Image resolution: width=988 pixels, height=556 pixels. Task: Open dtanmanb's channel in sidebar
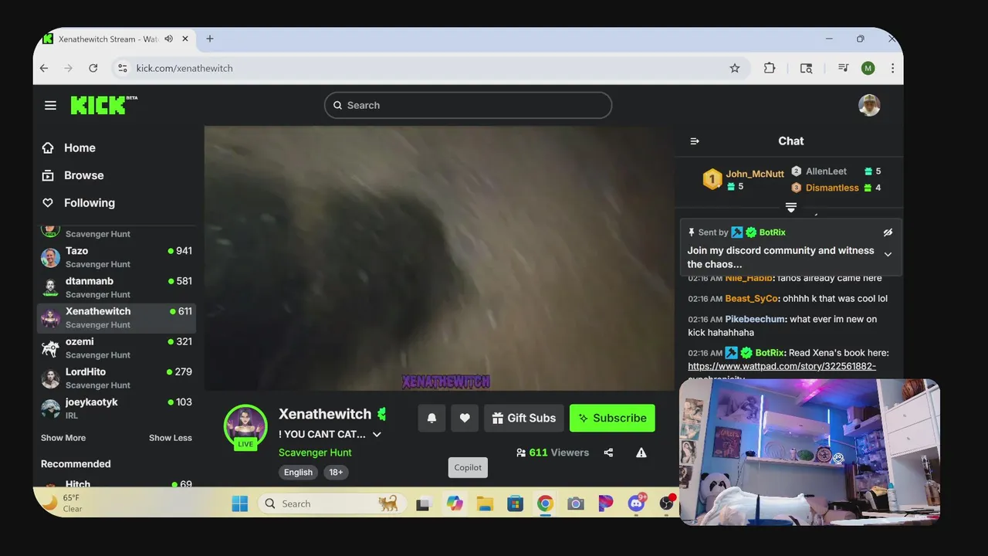[x=117, y=287]
